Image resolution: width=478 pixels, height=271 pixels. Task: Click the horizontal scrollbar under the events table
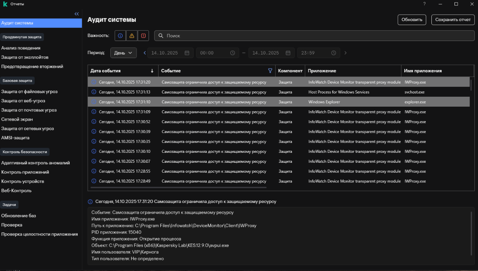pyautogui.click(x=178, y=187)
